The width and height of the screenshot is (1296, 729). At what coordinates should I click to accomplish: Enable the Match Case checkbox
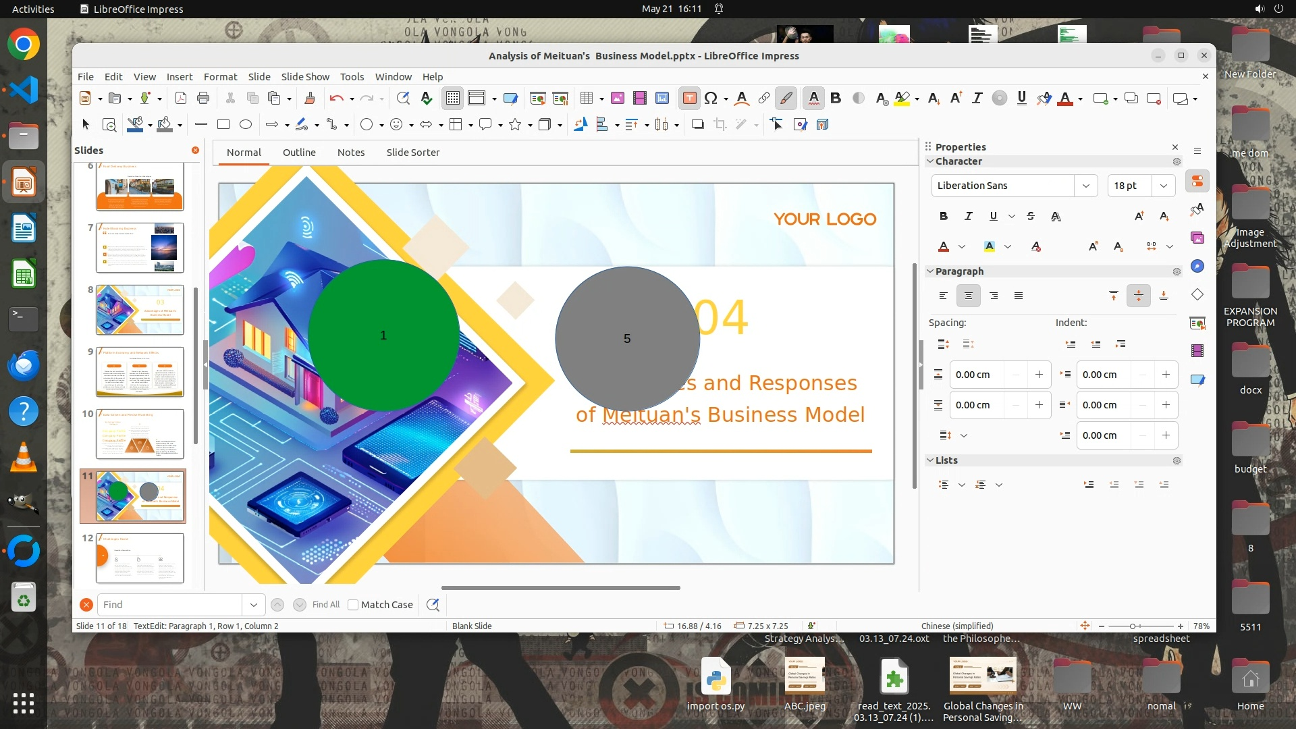coord(353,605)
